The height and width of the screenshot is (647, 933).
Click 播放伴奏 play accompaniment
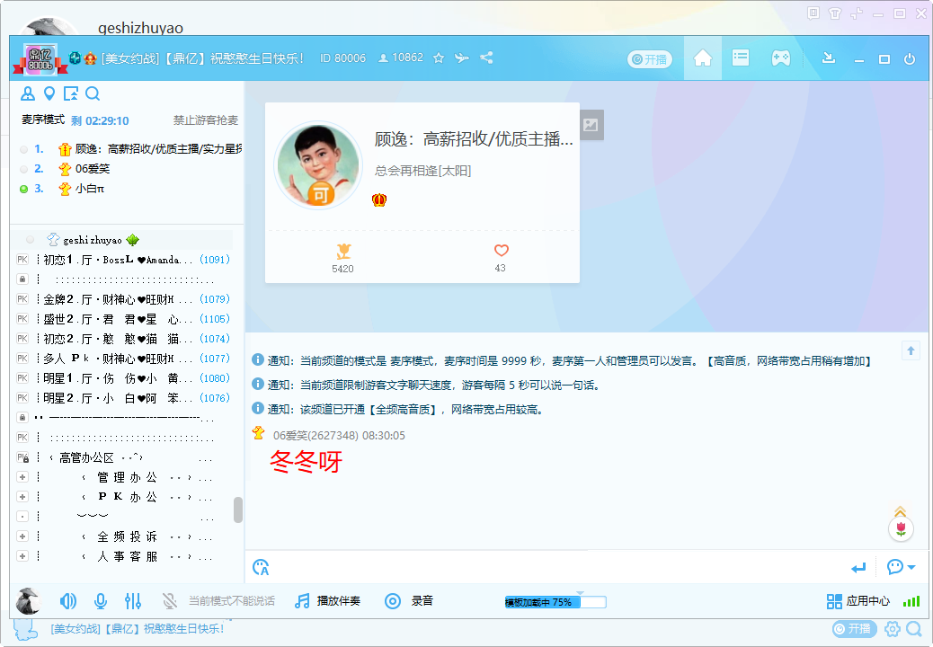[x=328, y=601]
